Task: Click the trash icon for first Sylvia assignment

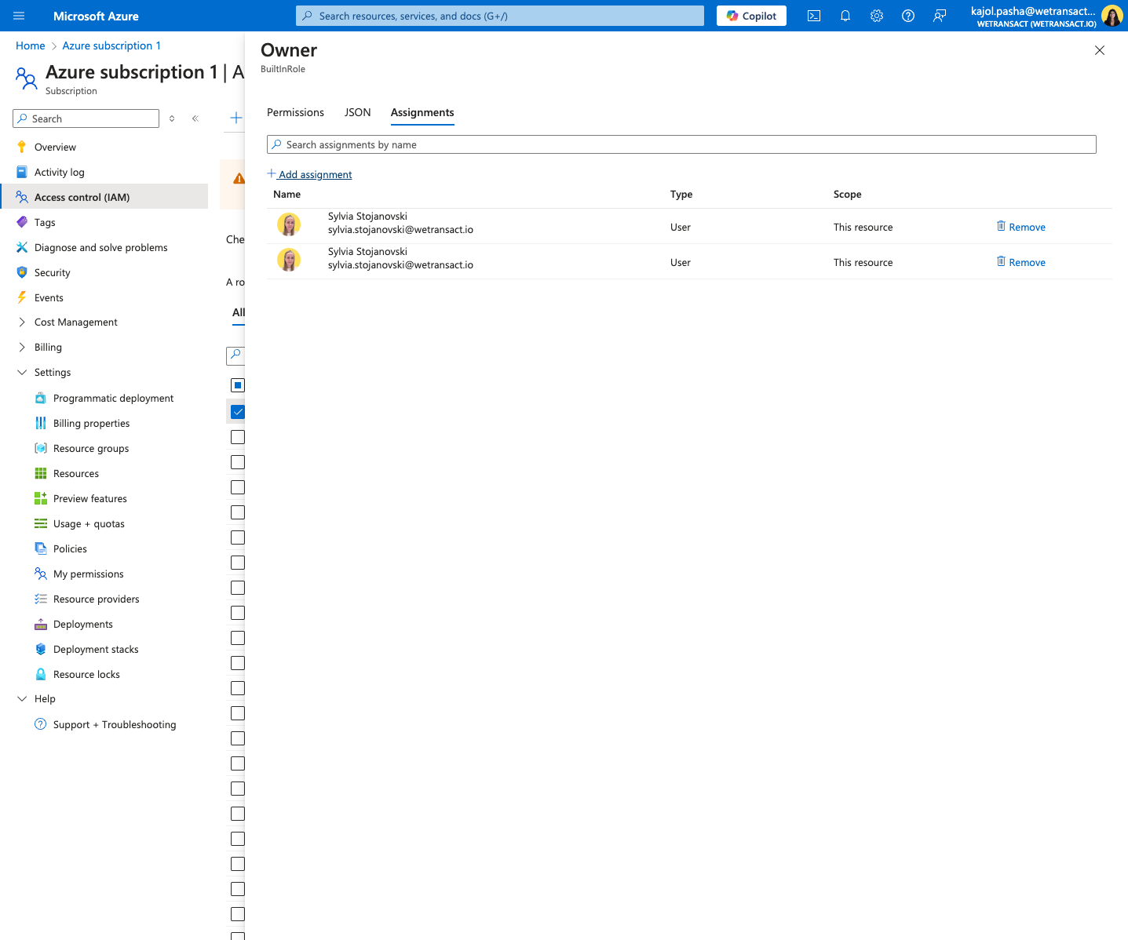Action: (1001, 226)
